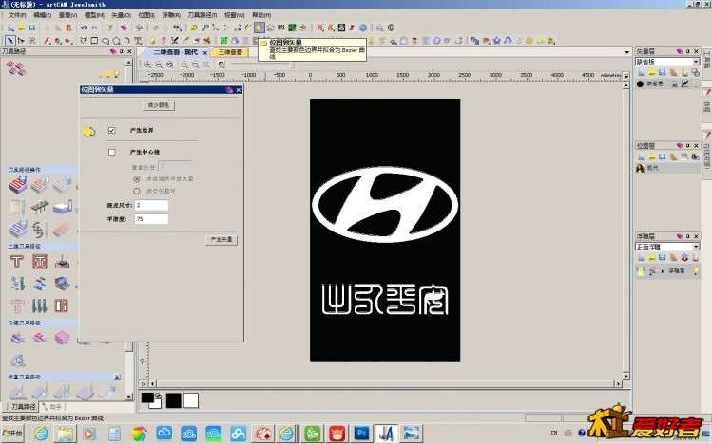Click the Start button on taskbar
712x444 pixels.
pos(12,434)
